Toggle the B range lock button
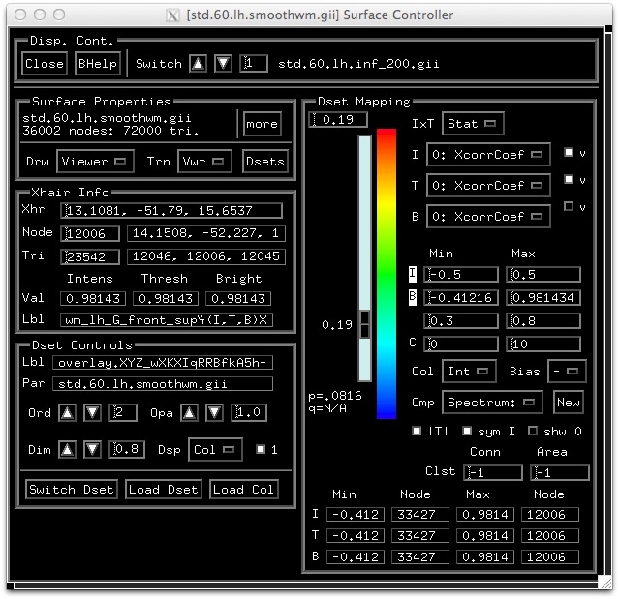The width and height of the screenshot is (619, 599). pos(412,297)
